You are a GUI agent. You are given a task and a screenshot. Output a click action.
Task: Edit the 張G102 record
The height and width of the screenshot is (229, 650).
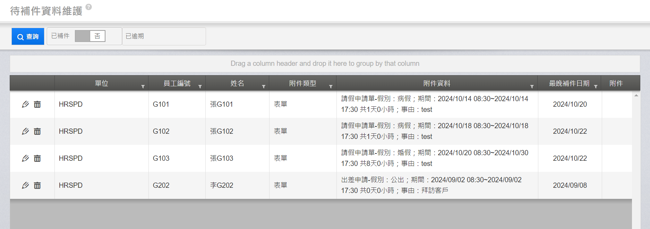click(25, 131)
